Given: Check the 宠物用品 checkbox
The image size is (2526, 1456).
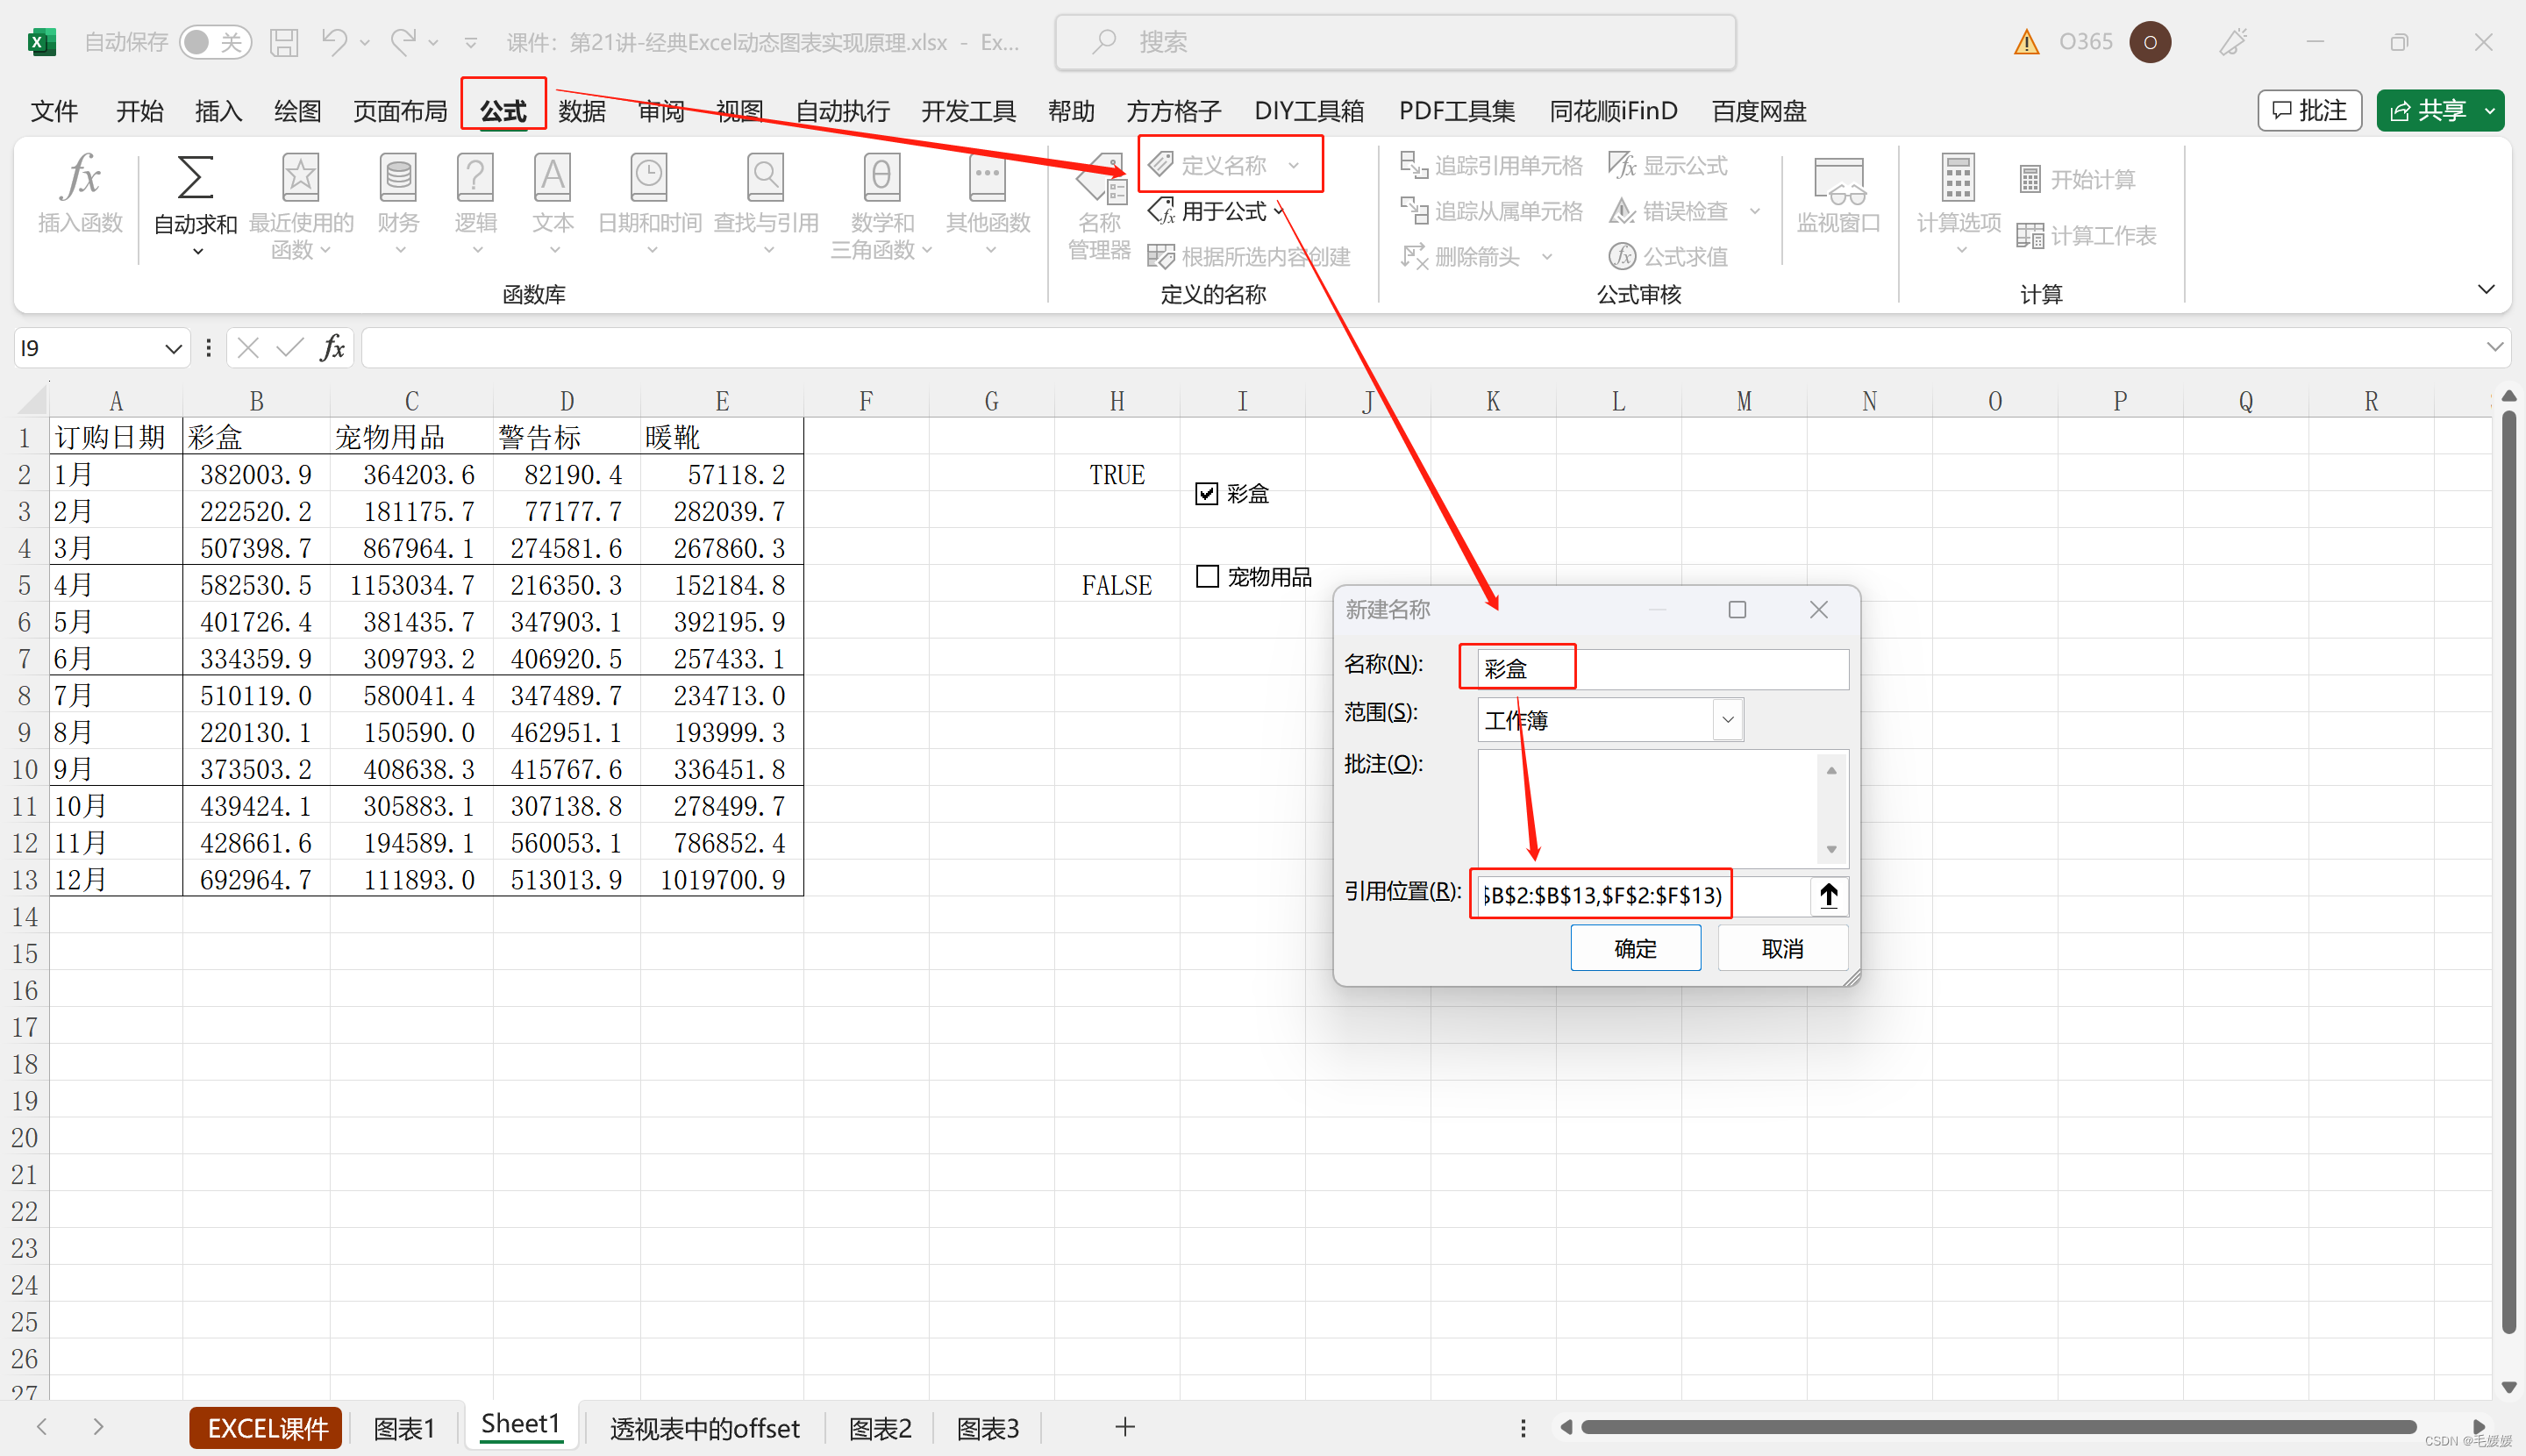Looking at the screenshot, I should pos(1206,577).
